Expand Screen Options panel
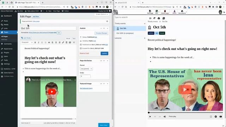226x127 pixels. click(102, 14)
